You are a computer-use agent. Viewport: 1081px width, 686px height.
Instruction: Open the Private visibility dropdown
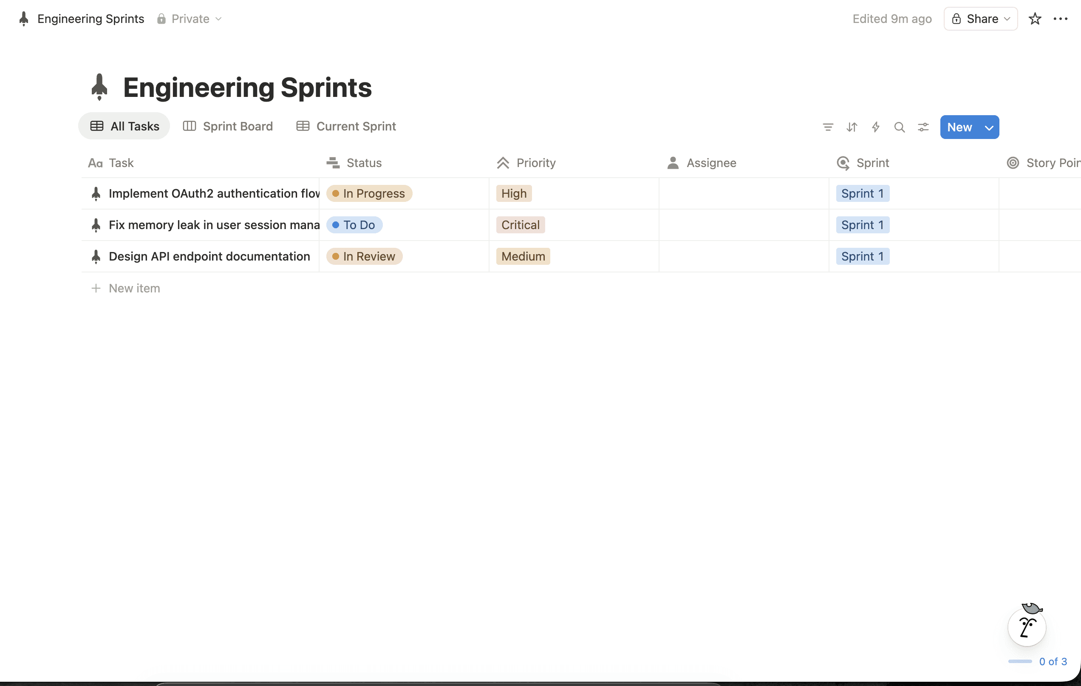[190, 19]
